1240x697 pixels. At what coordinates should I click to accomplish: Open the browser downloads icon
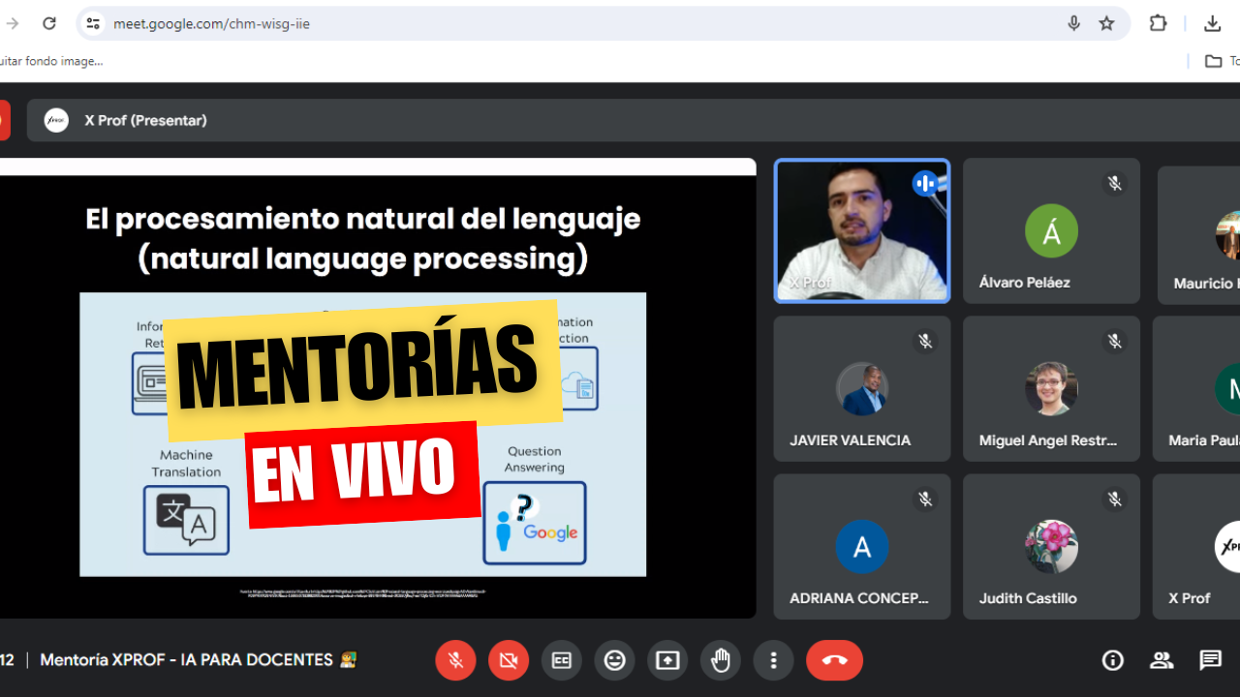(x=1212, y=23)
